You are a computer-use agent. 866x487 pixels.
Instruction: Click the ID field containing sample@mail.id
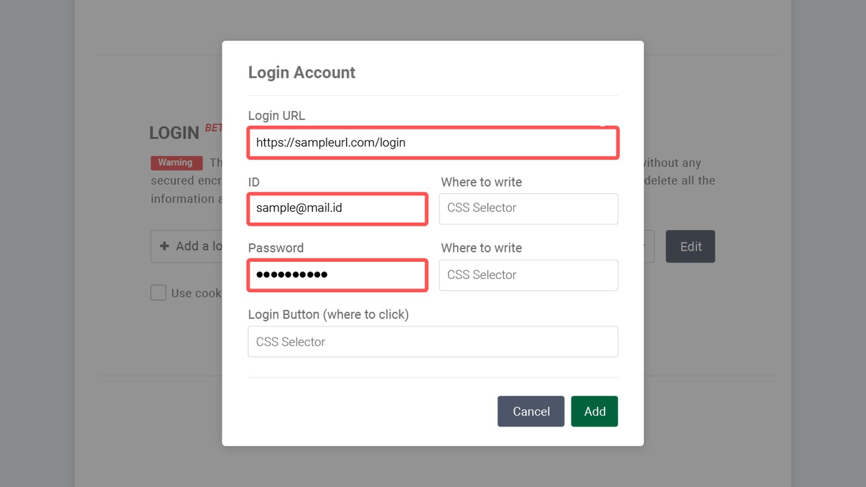pos(337,209)
